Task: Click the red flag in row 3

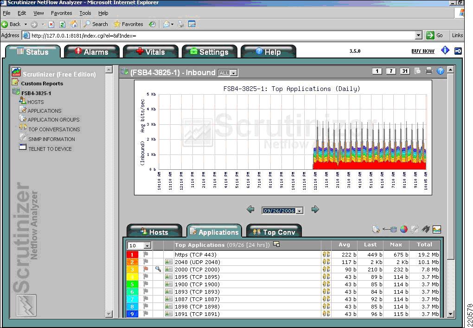Action: click(146, 269)
